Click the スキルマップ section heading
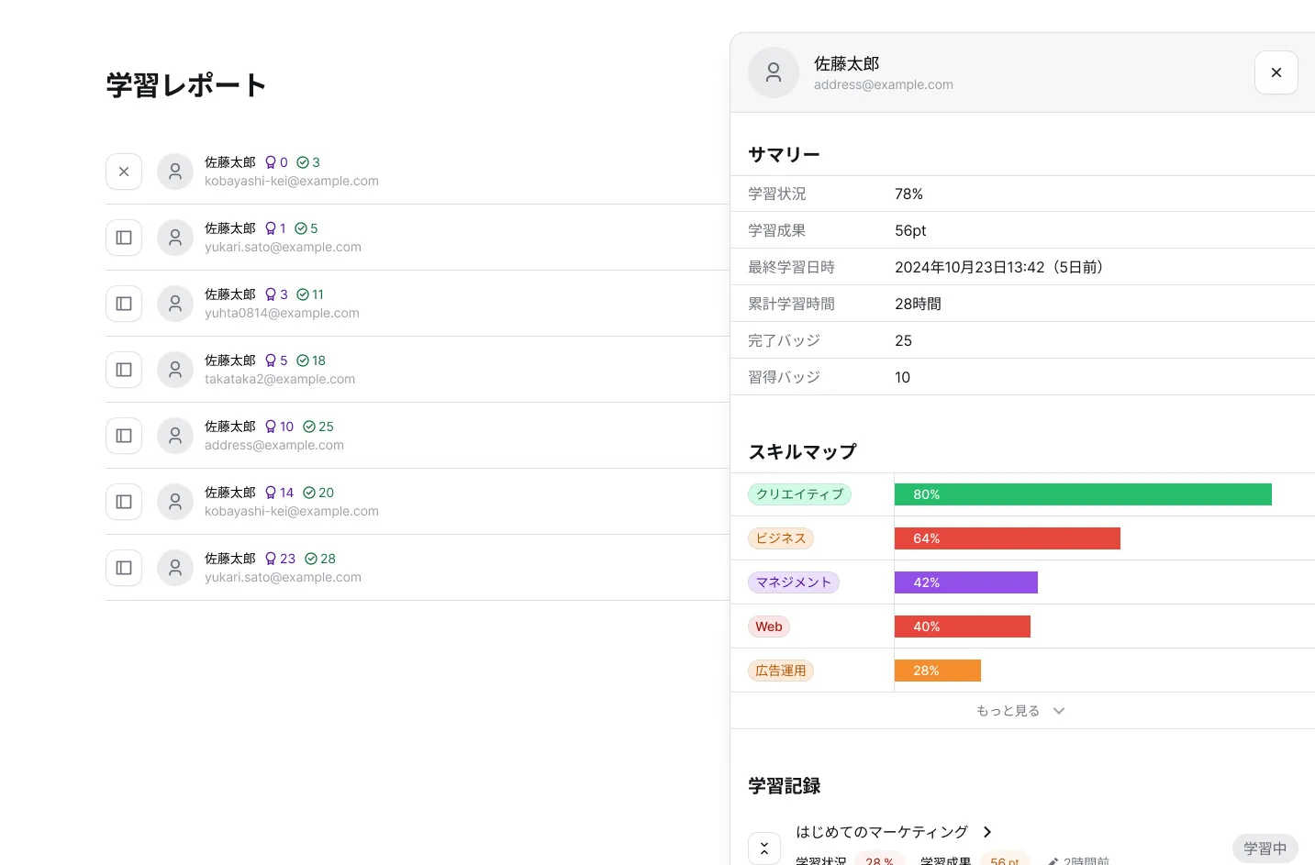Image resolution: width=1315 pixels, height=865 pixels. tap(802, 452)
